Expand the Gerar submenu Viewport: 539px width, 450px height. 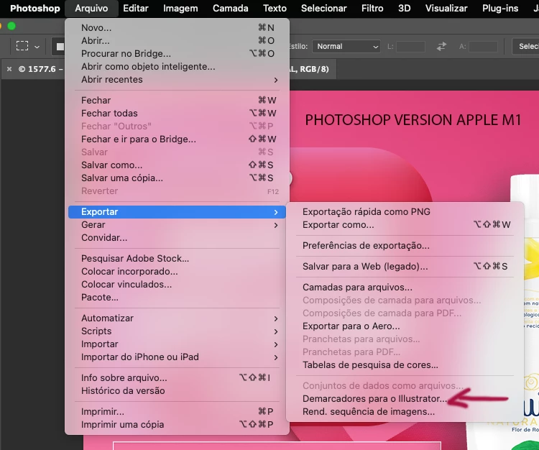point(177,225)
